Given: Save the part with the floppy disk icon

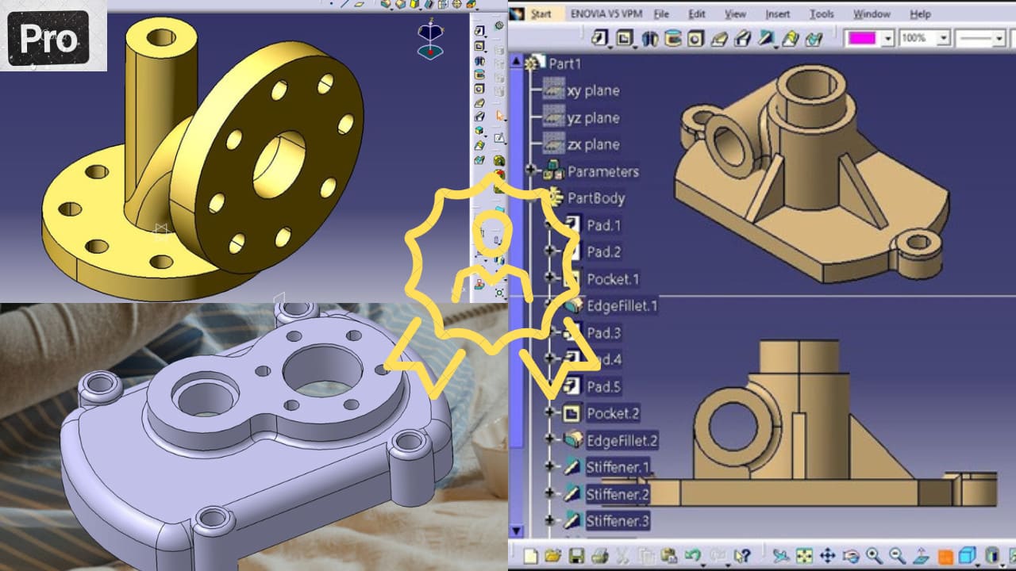Looking at the screenshot, I should (x=577, y=556).
